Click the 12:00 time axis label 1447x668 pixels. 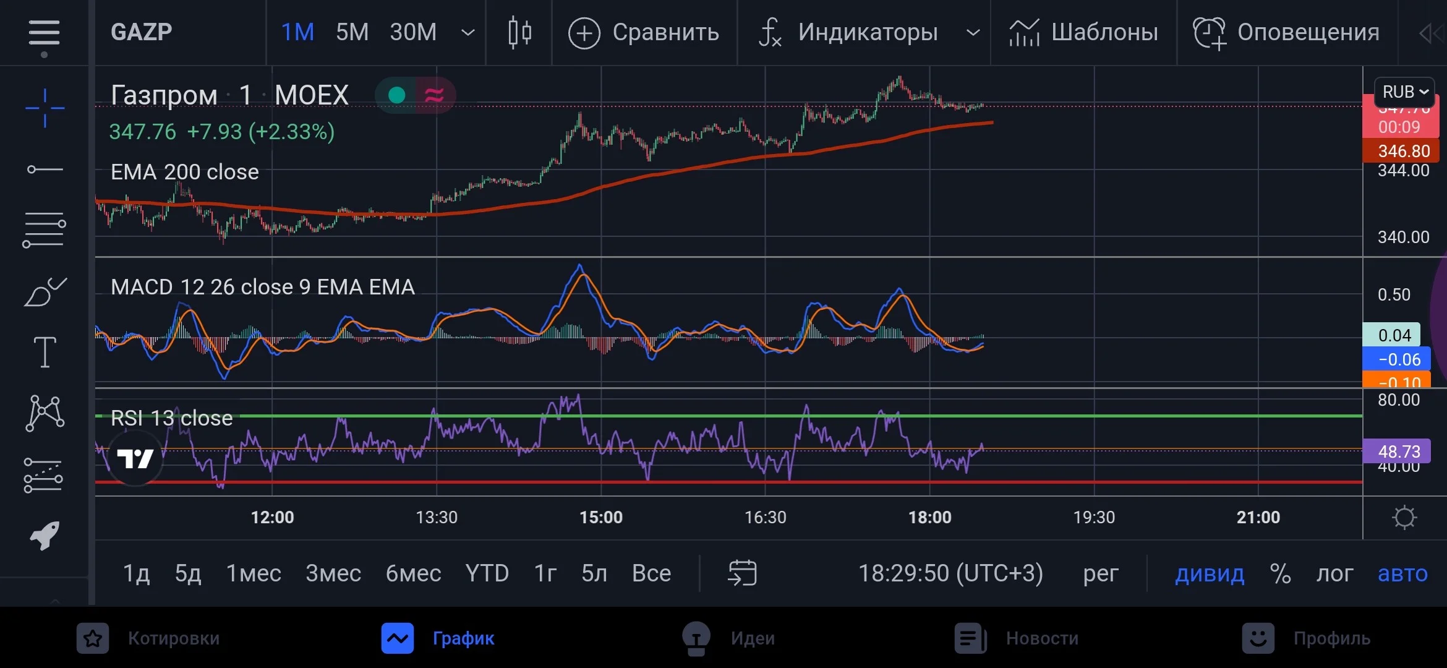(272, 517)
